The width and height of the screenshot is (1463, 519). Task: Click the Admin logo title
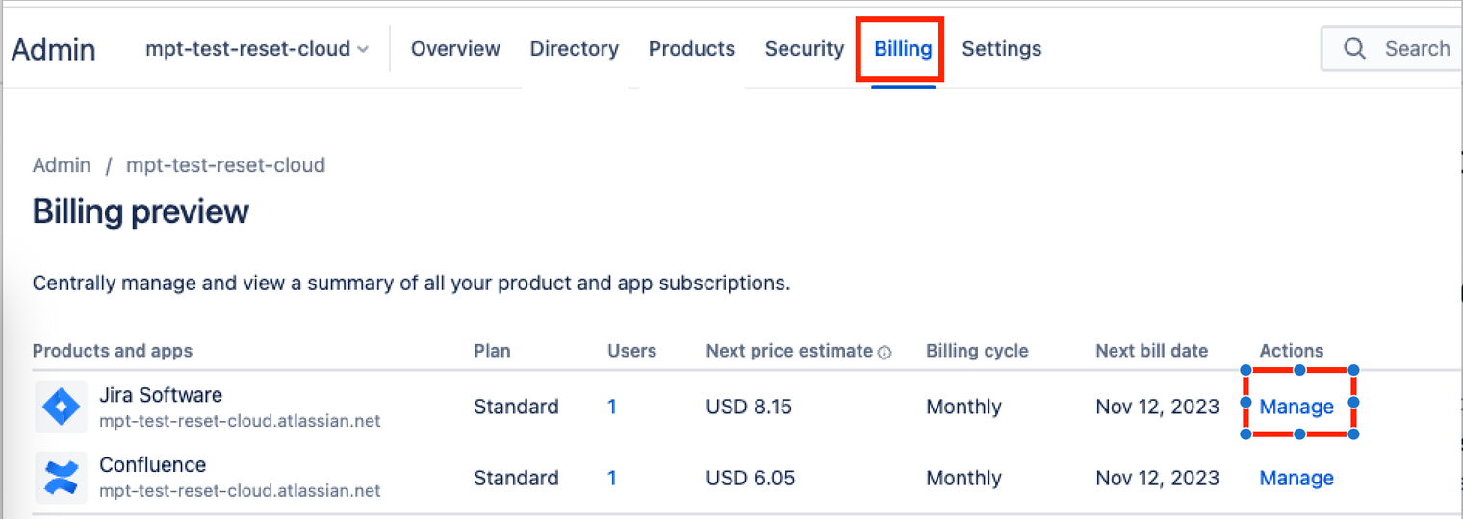[x=54, y=49]
